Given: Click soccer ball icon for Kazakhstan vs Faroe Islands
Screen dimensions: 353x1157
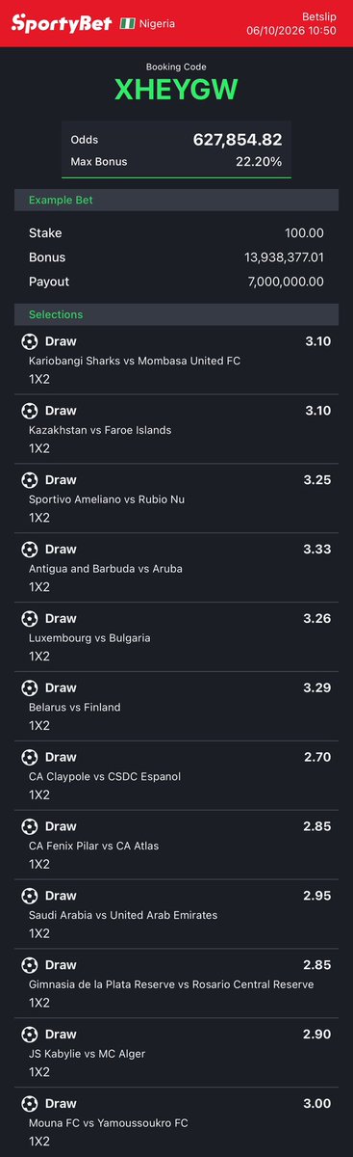Looking at the screenshot, I should point(30,411).
